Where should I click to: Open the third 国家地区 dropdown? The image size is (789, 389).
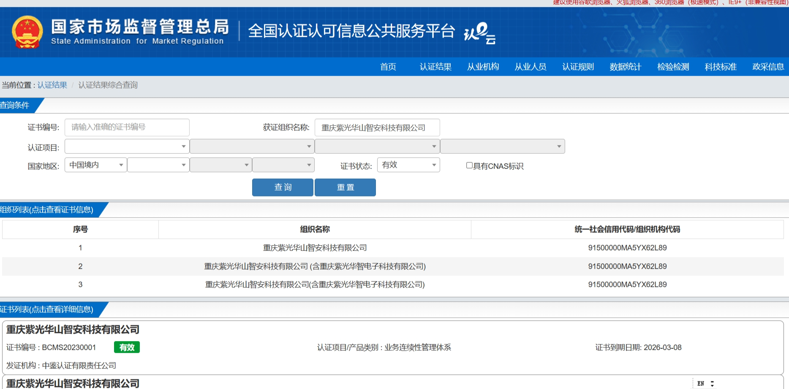click(221, 165)
